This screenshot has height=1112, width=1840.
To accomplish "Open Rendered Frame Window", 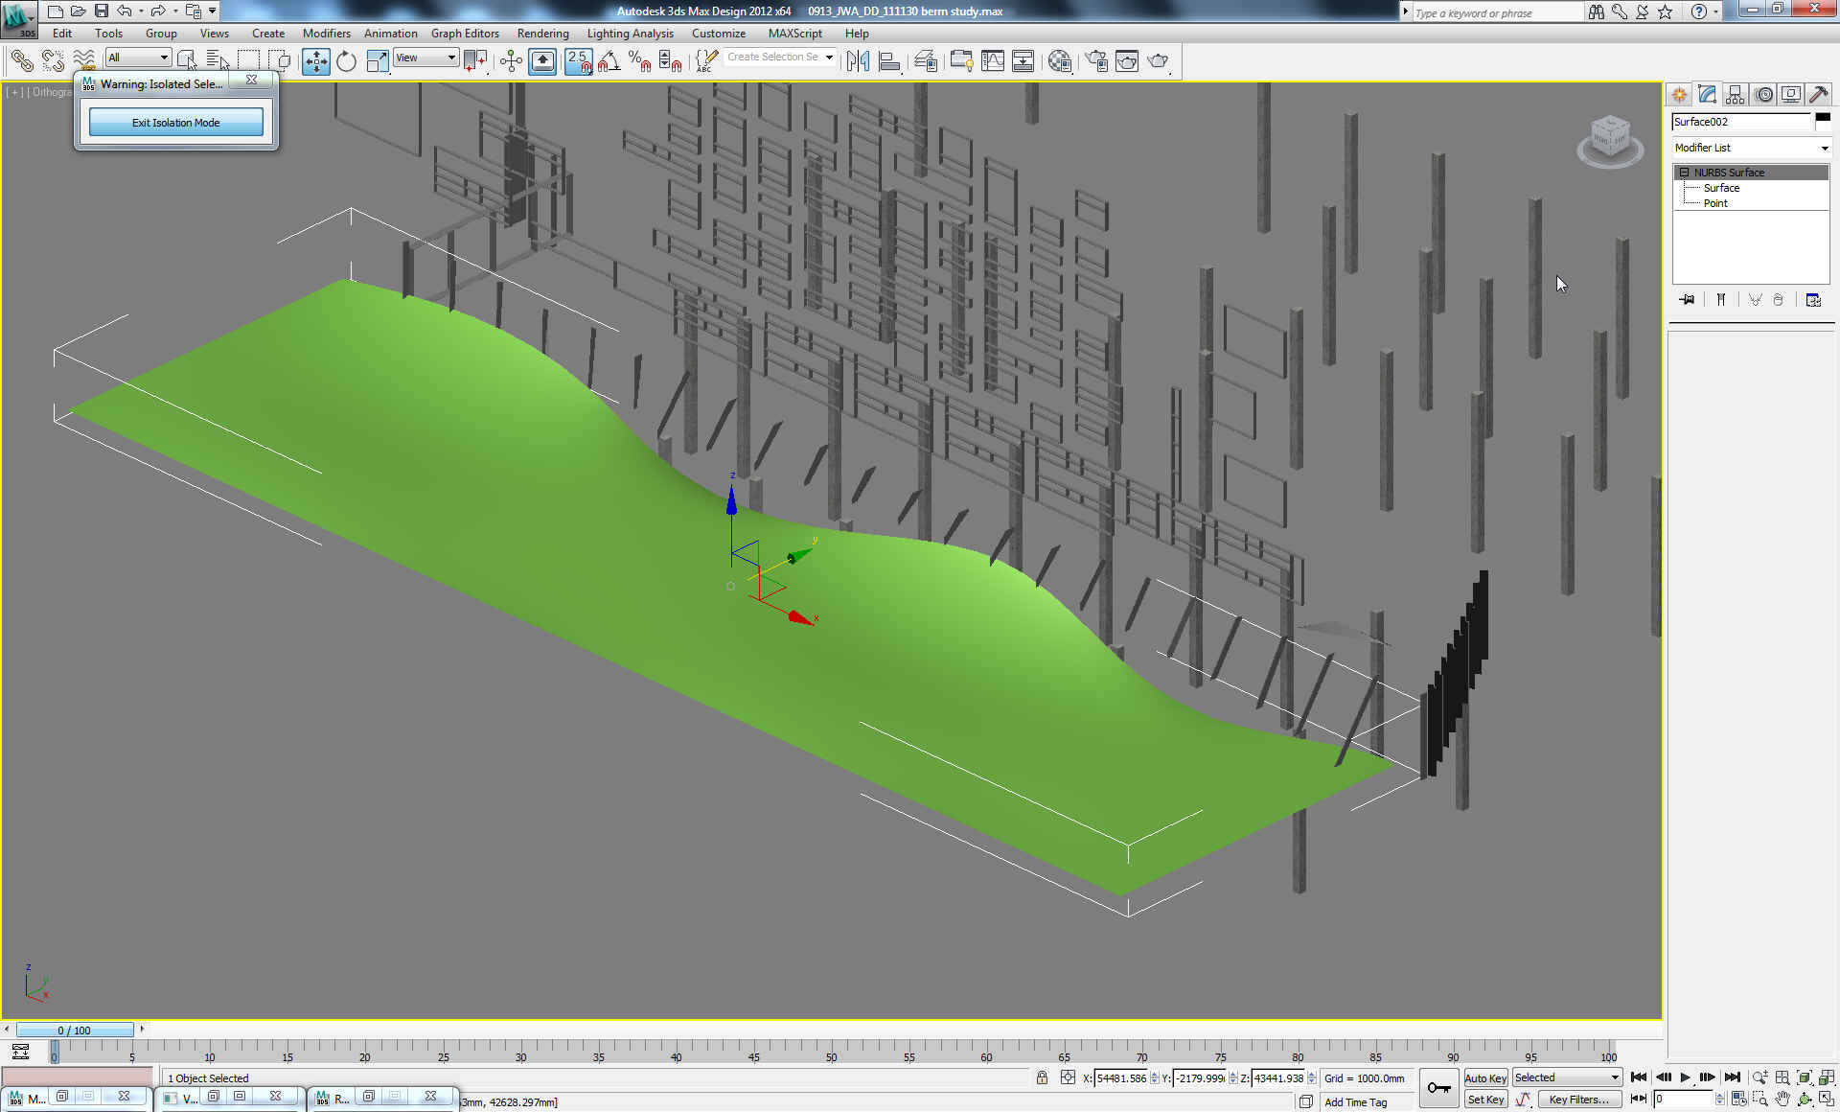I will coord(1127,61).
